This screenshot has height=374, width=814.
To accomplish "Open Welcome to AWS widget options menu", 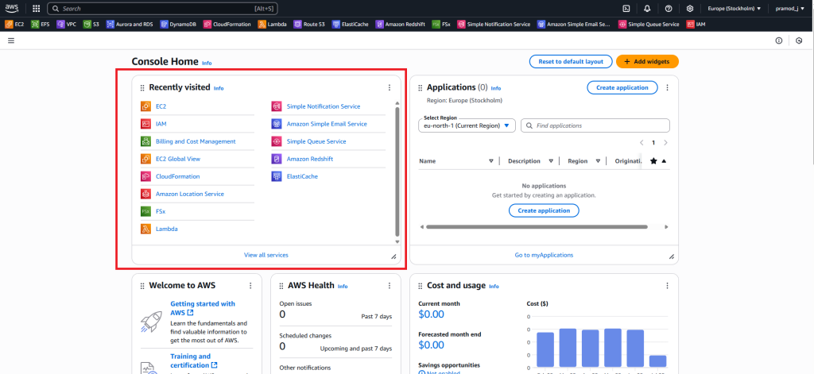I will coord(250,286).
